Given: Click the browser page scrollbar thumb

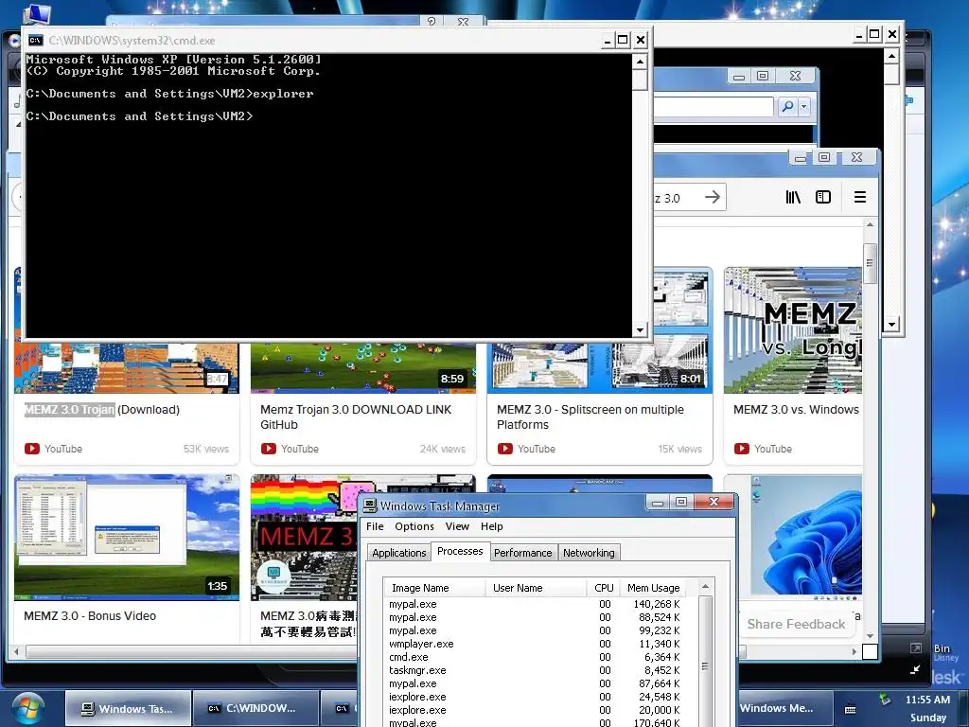Looking at the screenshot, I should tap(871, 263).
